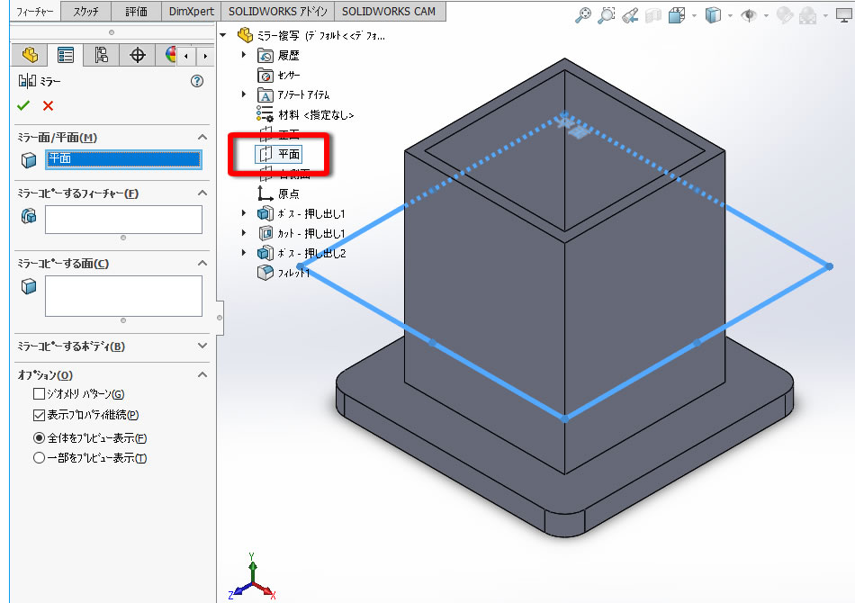
Task: Open the SOLIDWORKS アドイン tab
Action: point(277,12)
